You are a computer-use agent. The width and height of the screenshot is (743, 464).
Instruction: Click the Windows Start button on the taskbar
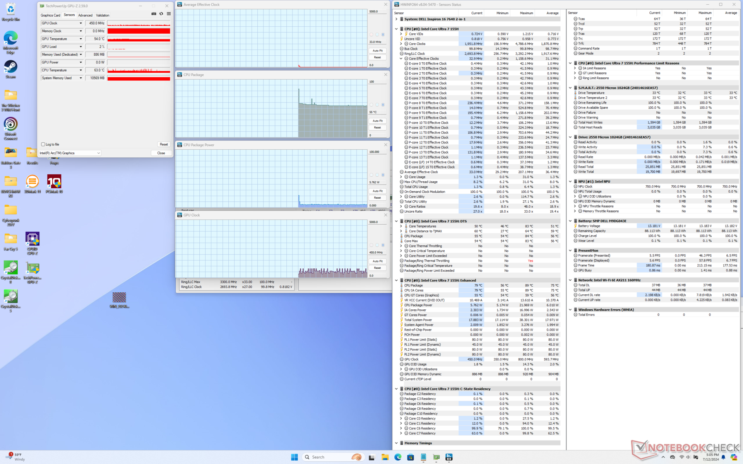click(294, 457)
